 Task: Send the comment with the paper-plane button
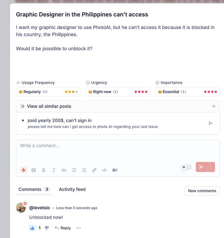point(201,167)
